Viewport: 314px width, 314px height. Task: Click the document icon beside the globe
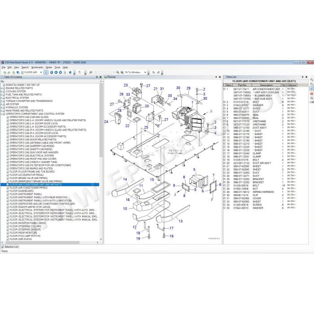pos(65,72)
